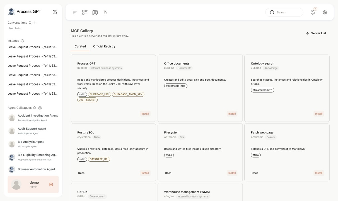Image resolution: width=338 pixels, height=201 pixels.
Task: Click the Development label on GitHub card
Action: pyautogui.click(x=97, y=197)
